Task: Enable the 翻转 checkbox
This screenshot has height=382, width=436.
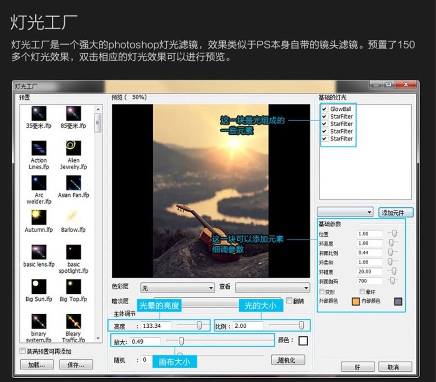Action: (x=289, y=301)
